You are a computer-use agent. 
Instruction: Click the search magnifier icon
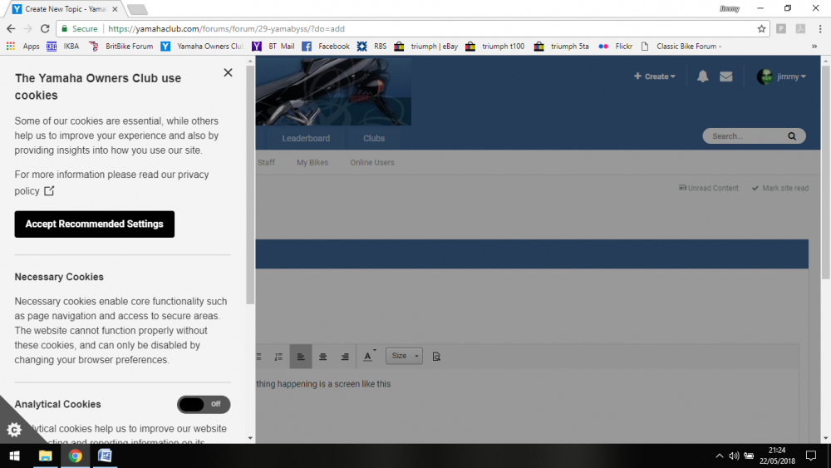pos(792,136)
